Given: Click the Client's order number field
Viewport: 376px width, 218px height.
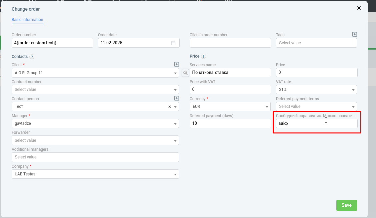Looking at the screenshot, I should tap(230, 43).
